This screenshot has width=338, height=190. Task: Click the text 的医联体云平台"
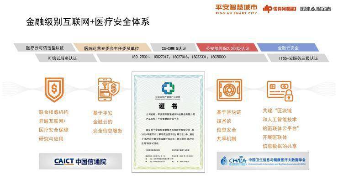(281, 128)
